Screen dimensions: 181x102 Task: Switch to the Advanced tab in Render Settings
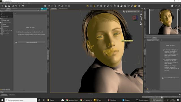15,9
